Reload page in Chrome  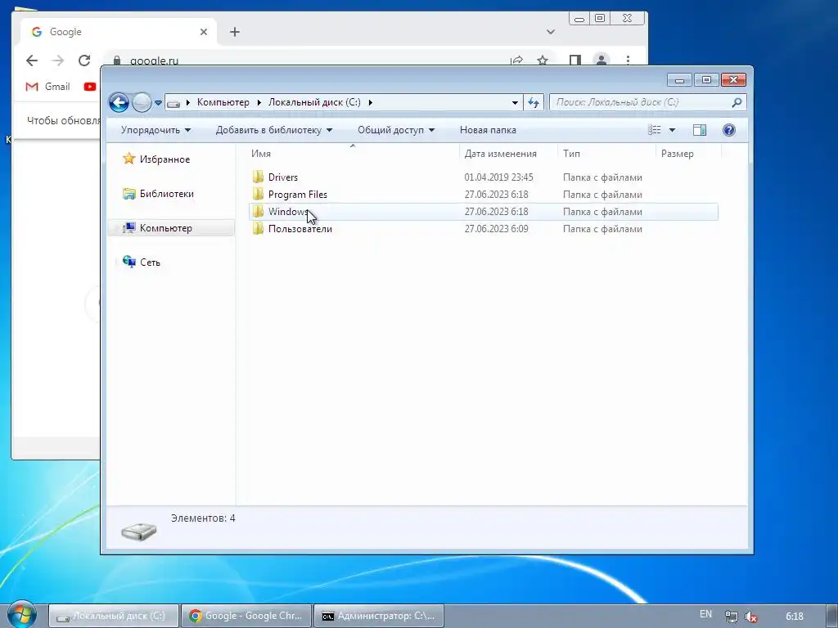click(84, 61)
